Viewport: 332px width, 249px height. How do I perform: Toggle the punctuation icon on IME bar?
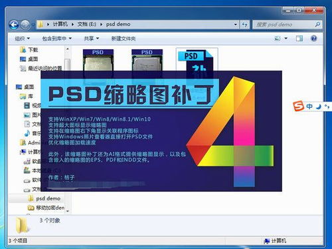pos(327,107)
